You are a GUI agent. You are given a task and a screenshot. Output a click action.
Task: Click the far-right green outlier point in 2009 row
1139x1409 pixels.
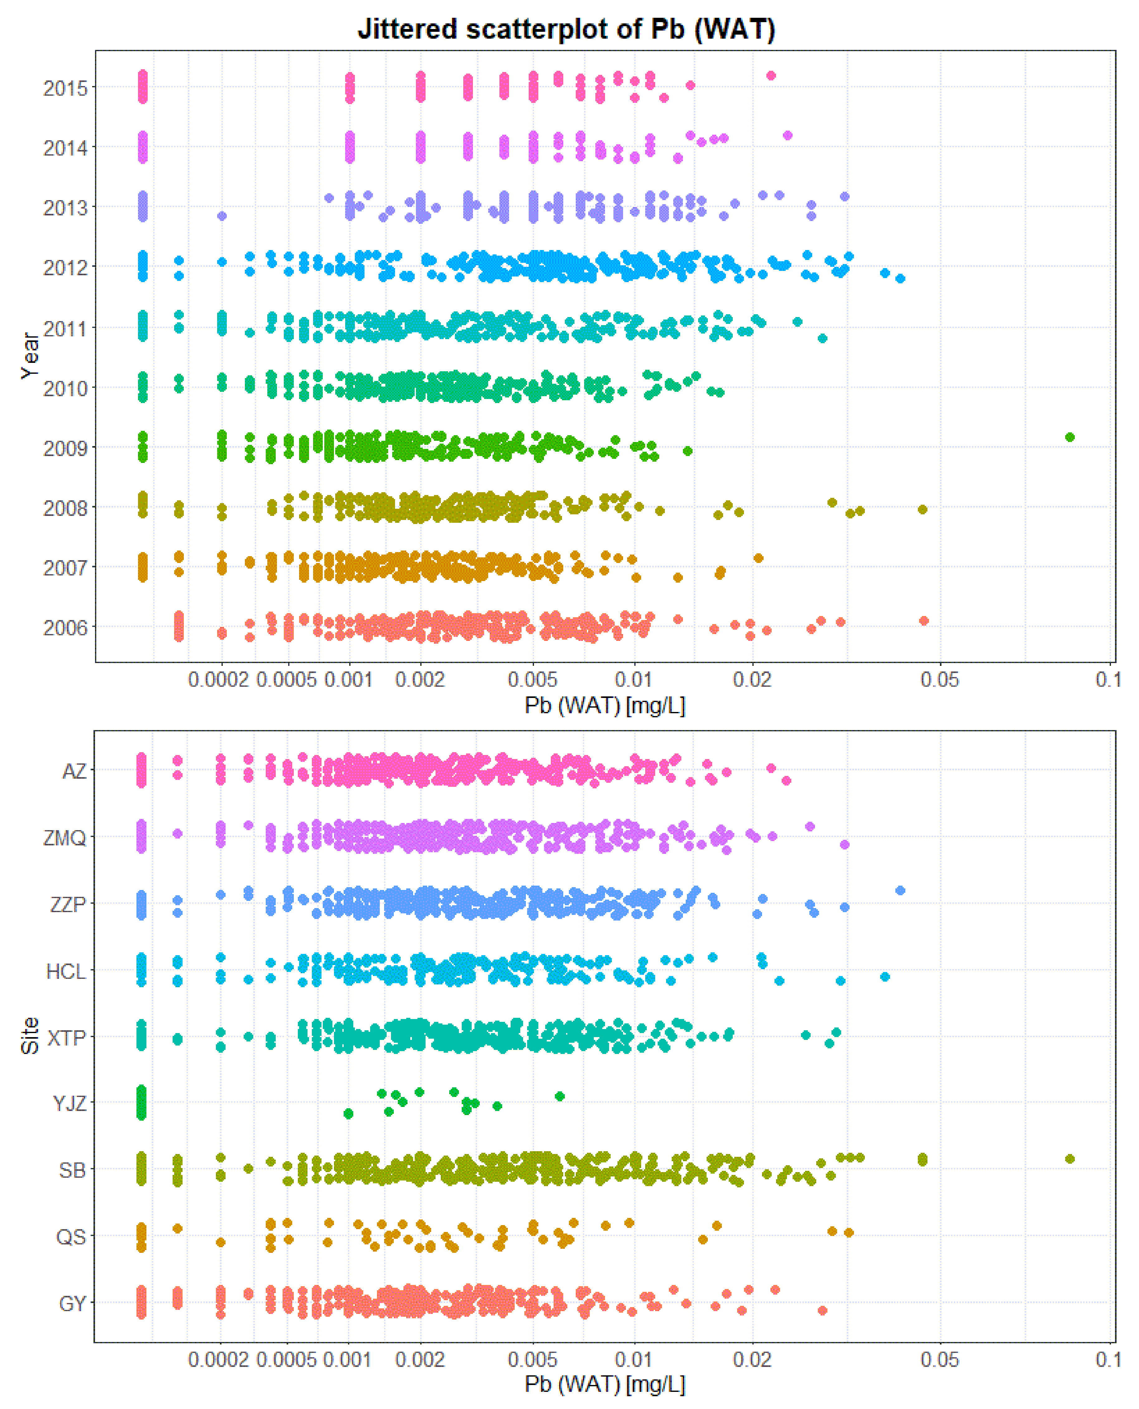click(1070, 437)
